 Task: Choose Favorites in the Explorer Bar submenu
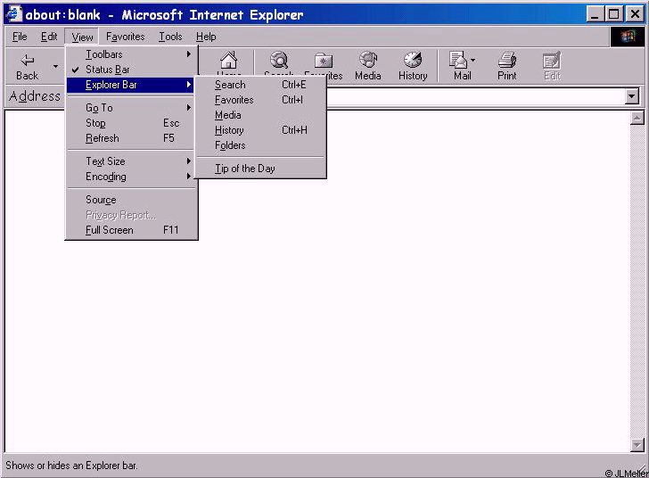pyautogui.click(x=260, y=100)
